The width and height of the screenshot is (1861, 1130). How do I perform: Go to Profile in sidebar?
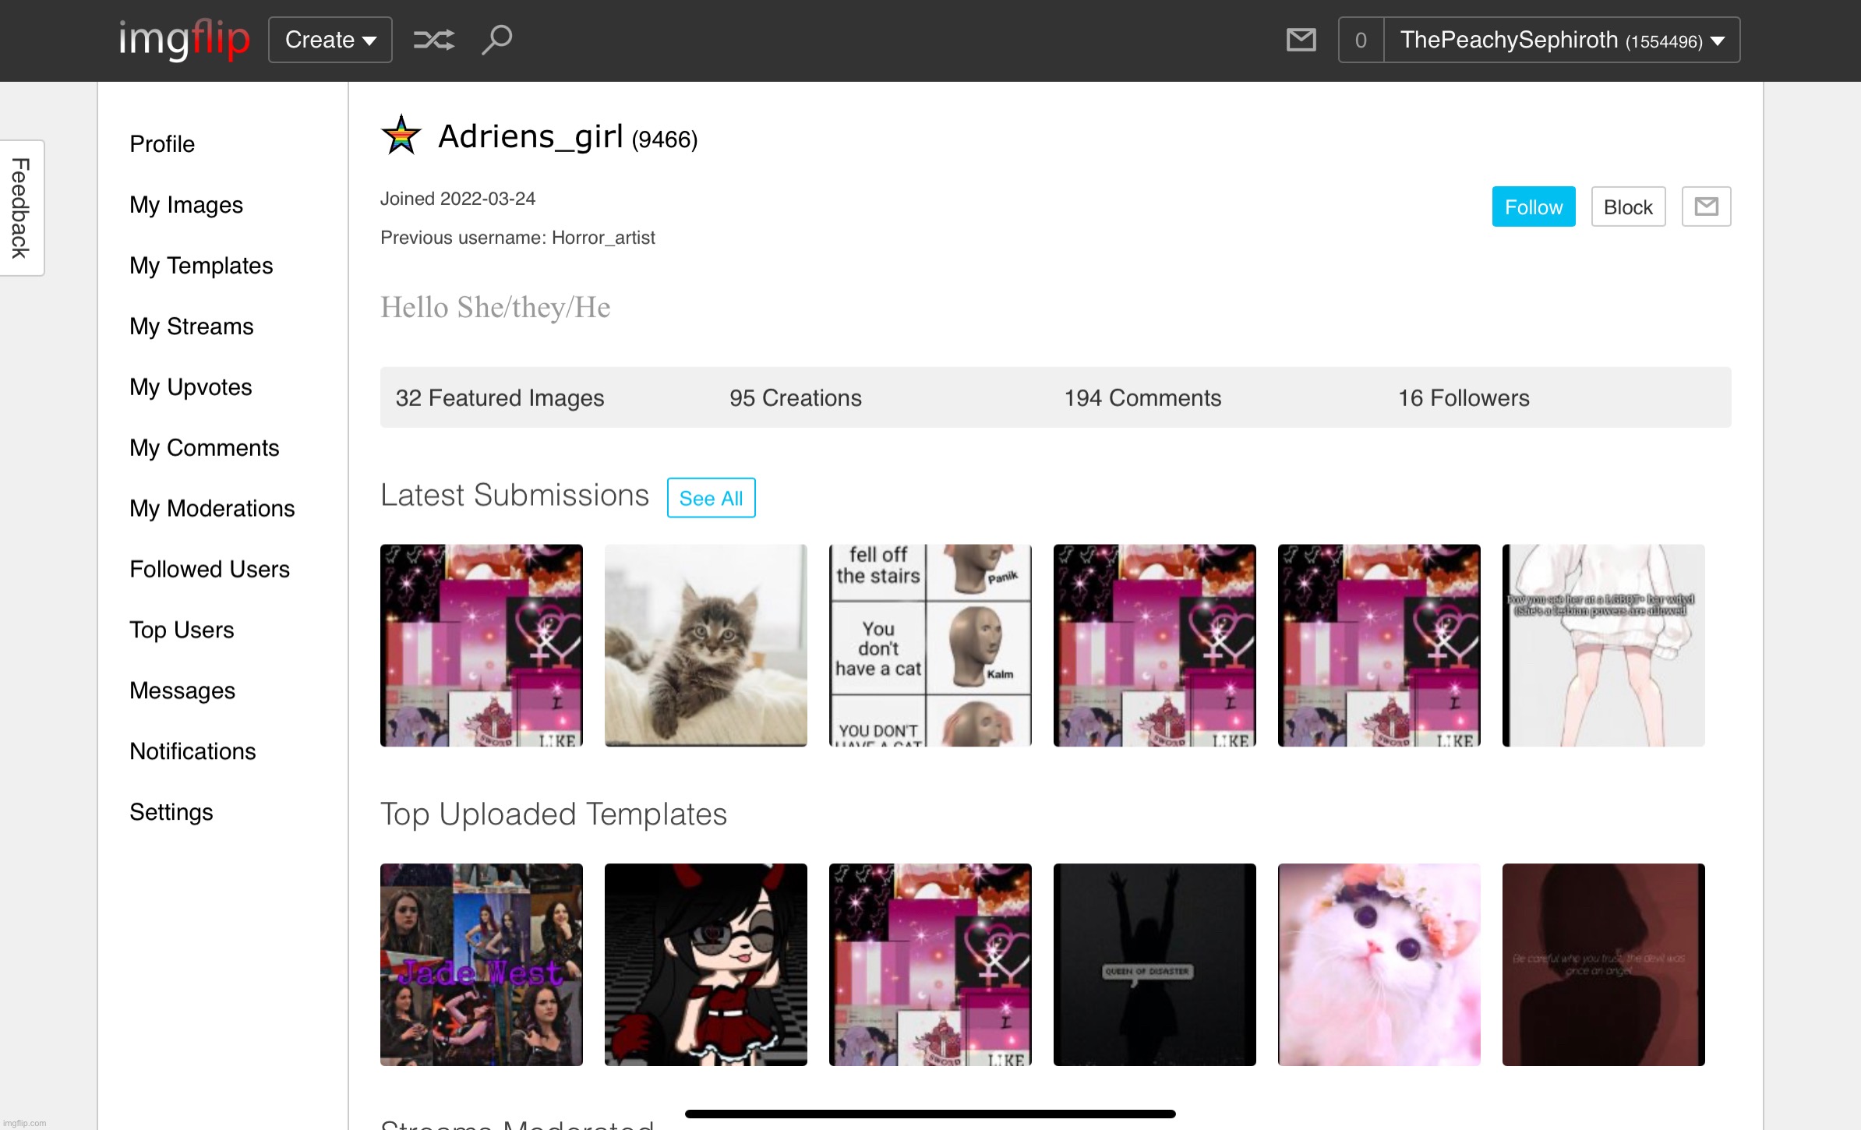(162, 144)
